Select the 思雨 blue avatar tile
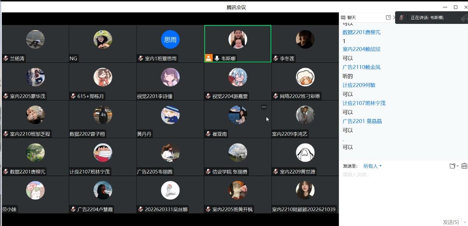Image resolution: width=468 pixels, height=226 pixels. click(170, 40)
